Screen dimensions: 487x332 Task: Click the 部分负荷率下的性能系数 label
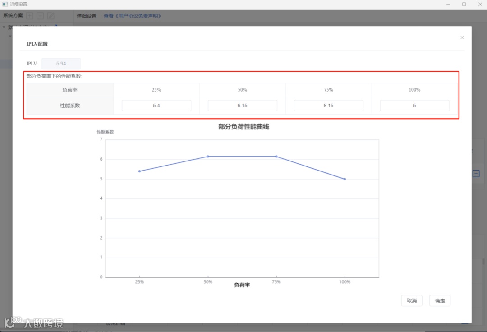point(55,76)
